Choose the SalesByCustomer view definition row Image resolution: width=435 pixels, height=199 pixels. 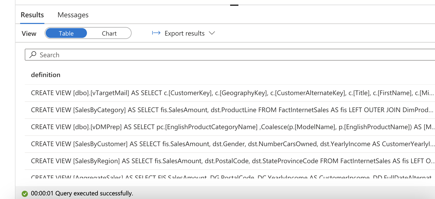pos(232,144)
